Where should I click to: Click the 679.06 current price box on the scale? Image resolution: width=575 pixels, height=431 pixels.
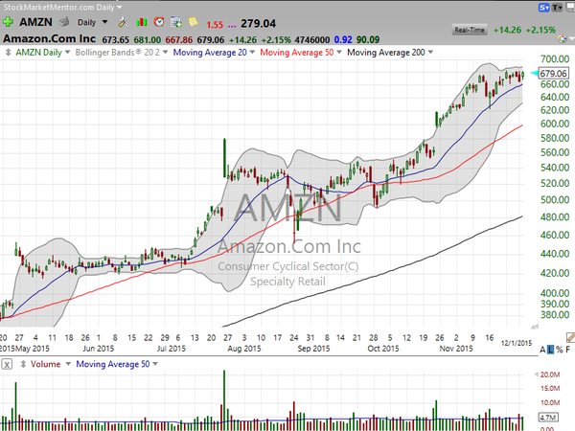point(553,74)
